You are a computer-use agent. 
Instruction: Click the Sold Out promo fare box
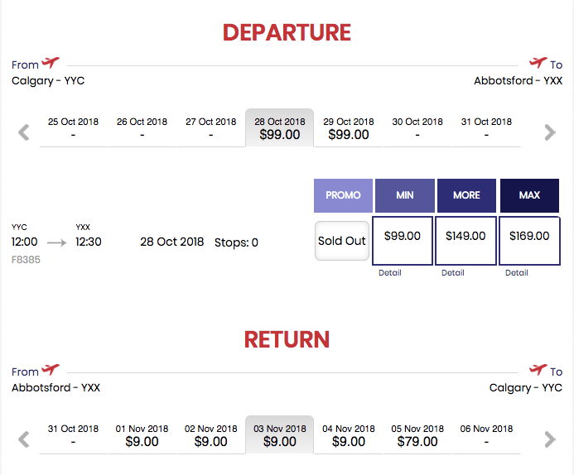342,241
